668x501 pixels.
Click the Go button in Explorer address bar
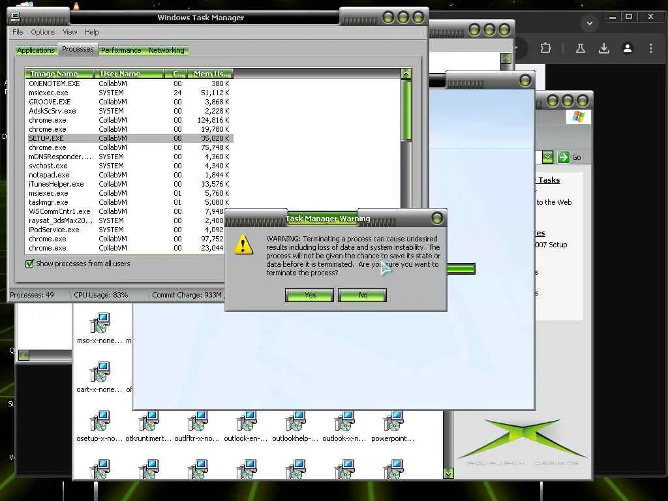(569, 157)
